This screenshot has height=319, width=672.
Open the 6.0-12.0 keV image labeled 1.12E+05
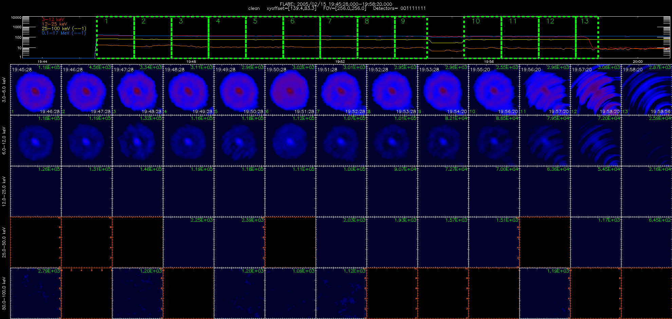(x=290, y=140)
